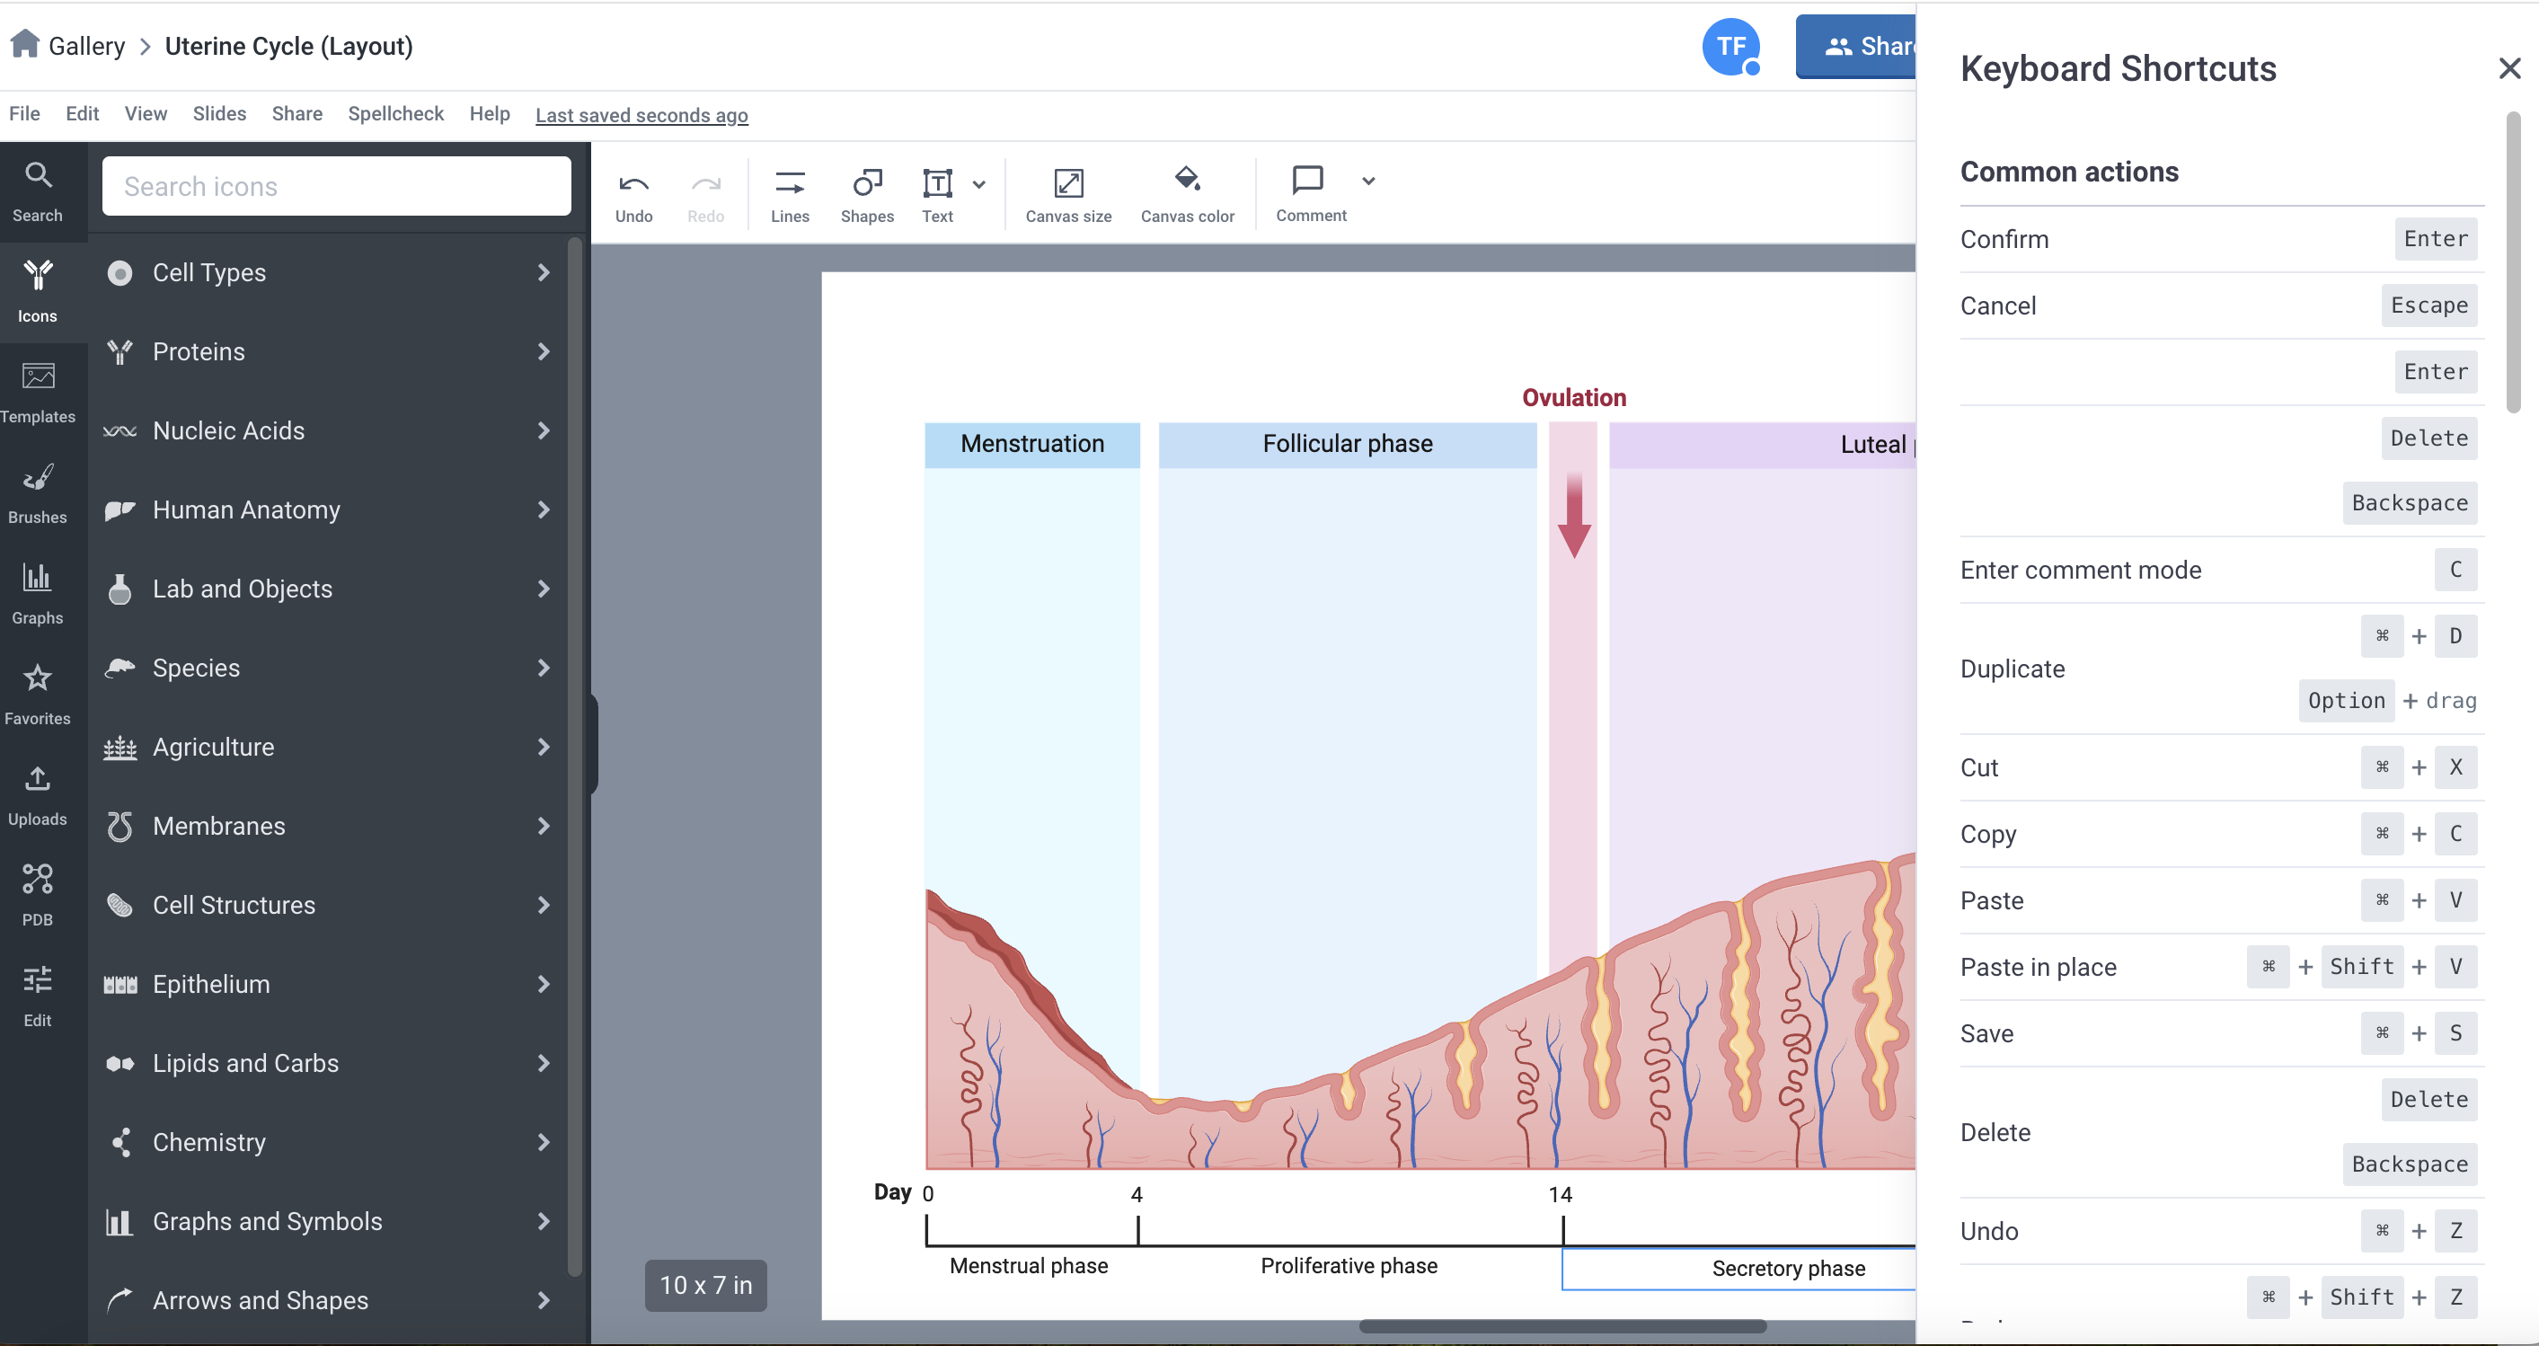Switch to the Brushes panel

coord(38,492)
